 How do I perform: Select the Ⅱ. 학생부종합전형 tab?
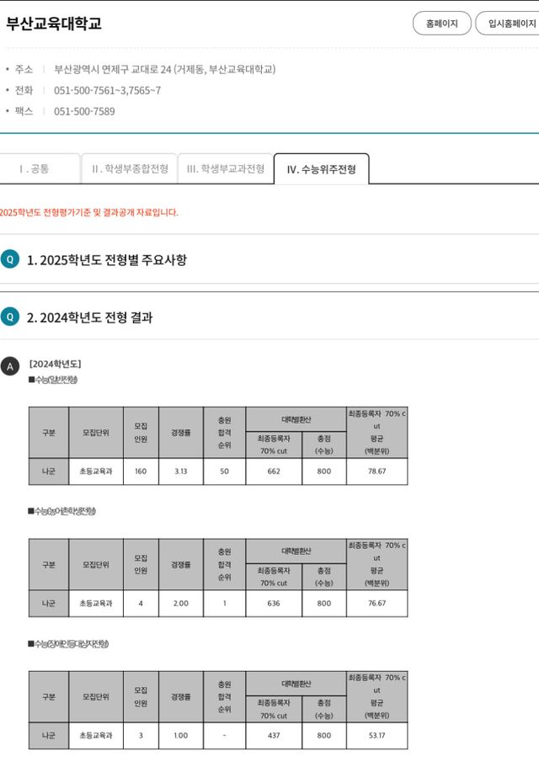coord(130,168)
